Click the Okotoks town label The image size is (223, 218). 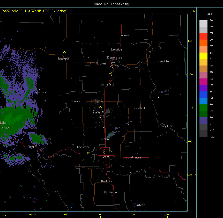(107, 181)
